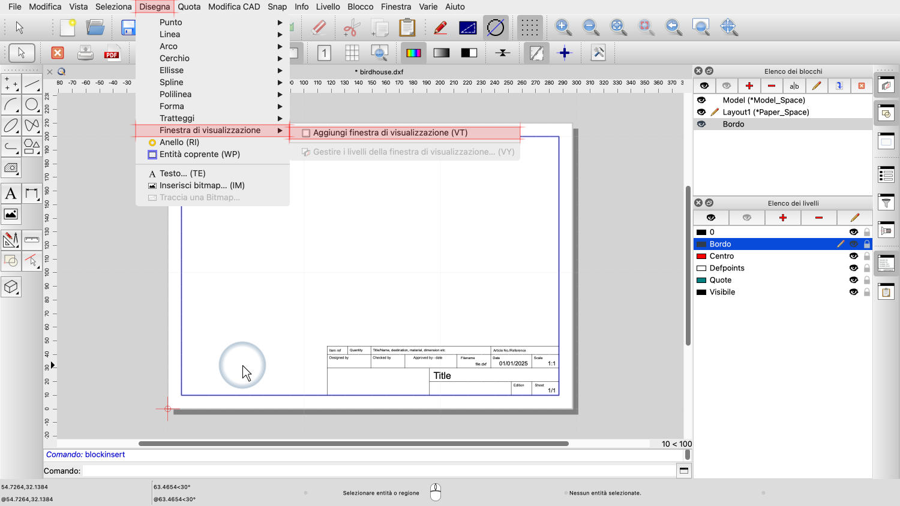This screenshot has width=900, height=506.
Task: Click the paste clipboard icon
Action: point(407,28)
